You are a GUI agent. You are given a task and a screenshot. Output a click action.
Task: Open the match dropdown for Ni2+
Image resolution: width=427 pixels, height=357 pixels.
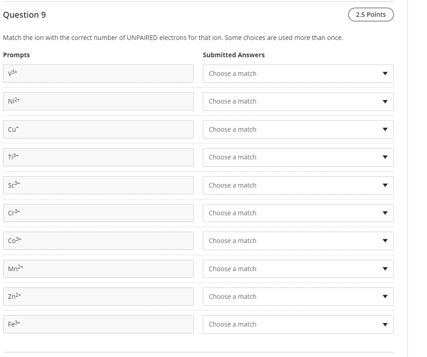[298, 101]
